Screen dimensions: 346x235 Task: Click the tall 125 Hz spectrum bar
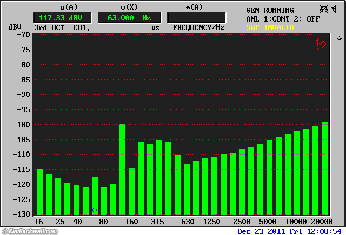tap(122, 169)
